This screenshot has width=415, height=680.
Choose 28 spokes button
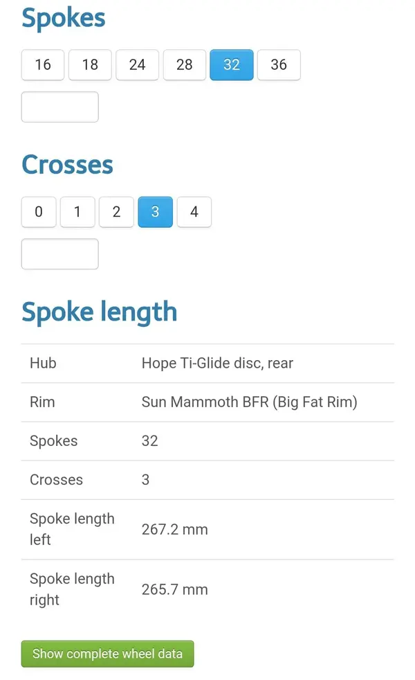[185, 65]
